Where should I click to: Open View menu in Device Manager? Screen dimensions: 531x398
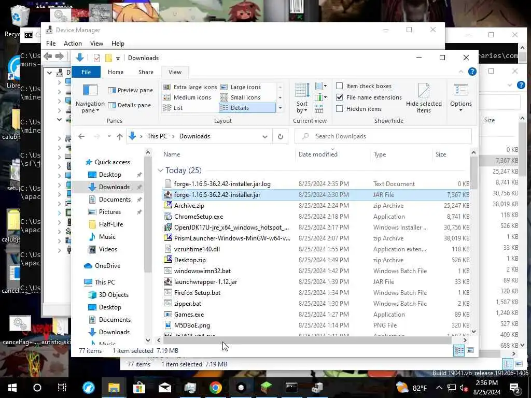pyautogui.click(x=96, y=44)
